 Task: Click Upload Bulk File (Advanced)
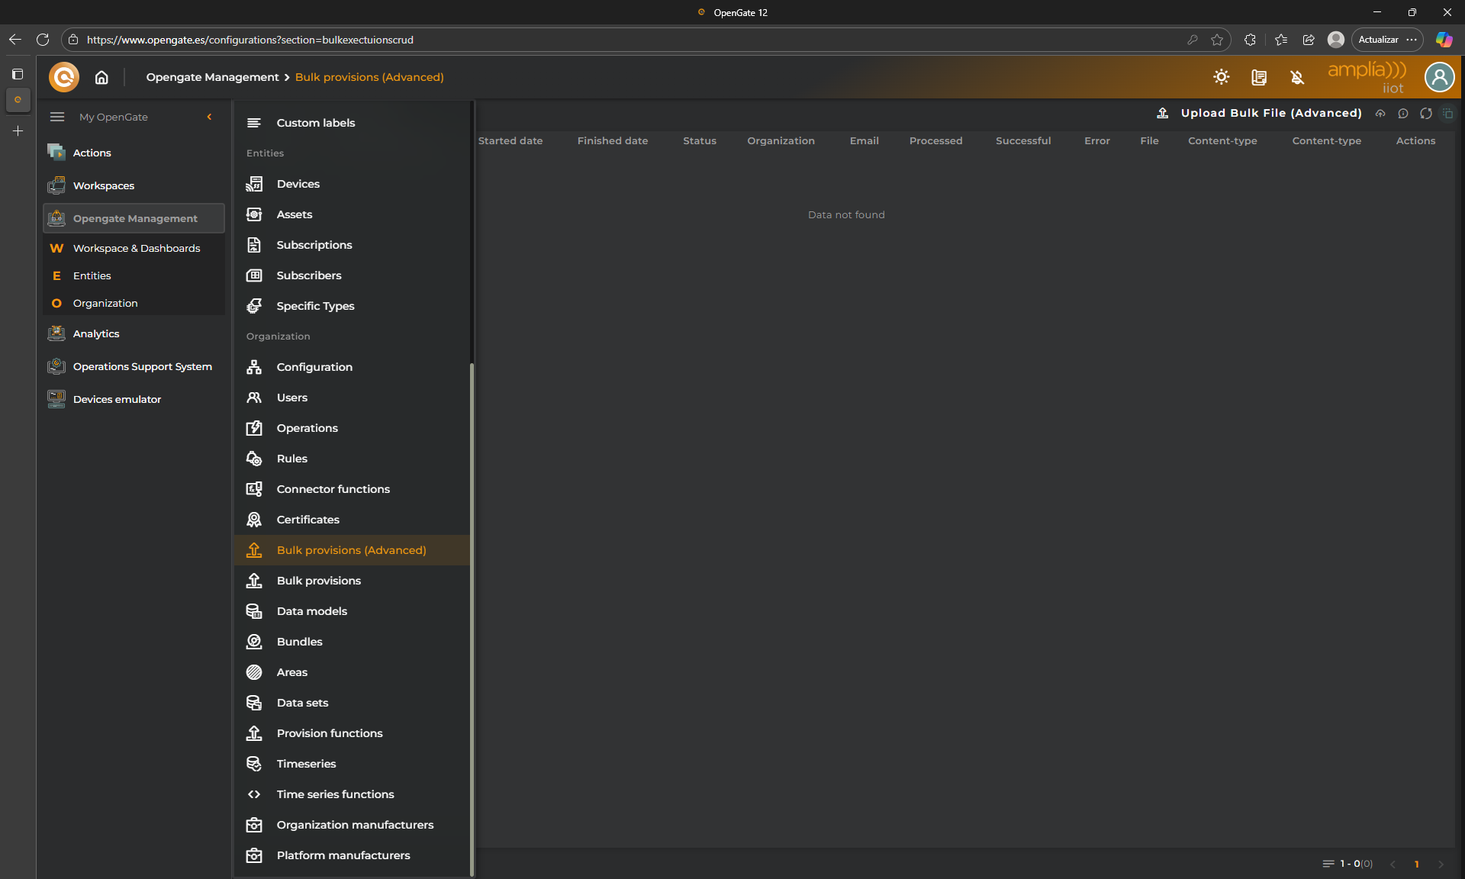coord(1270,113)
